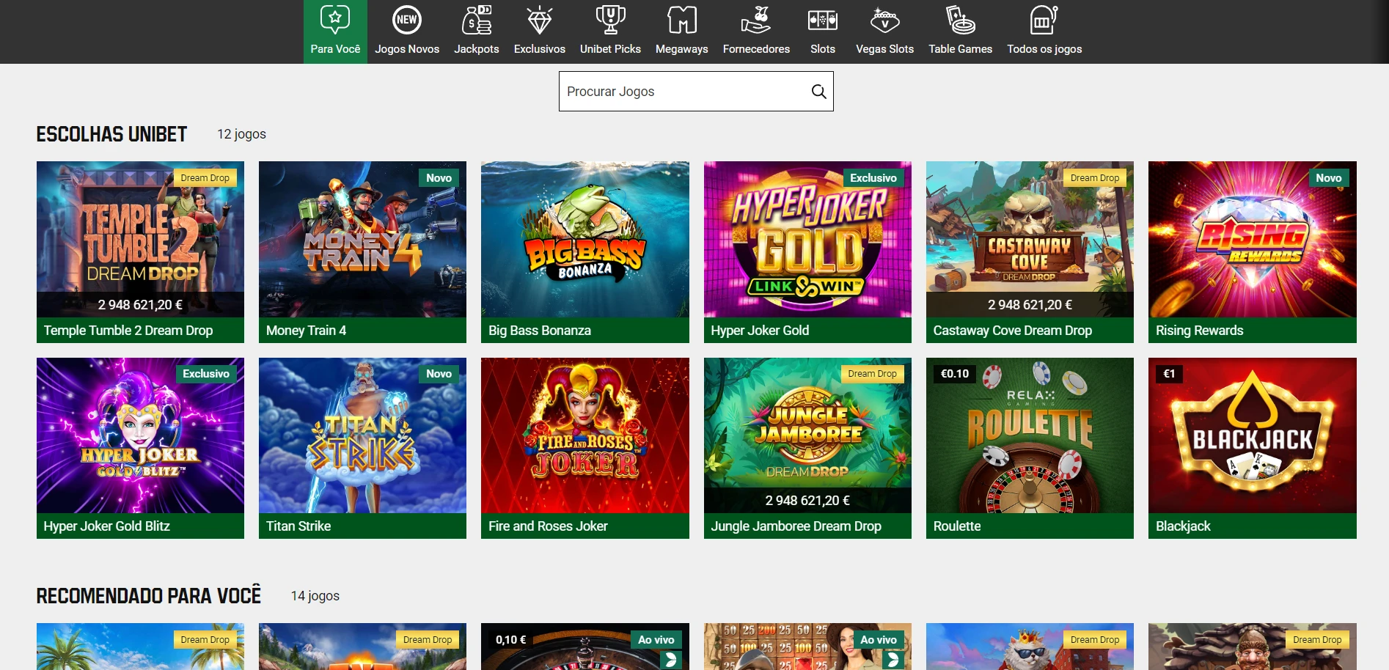Click the Novo badge on Money Train 4

439,178
